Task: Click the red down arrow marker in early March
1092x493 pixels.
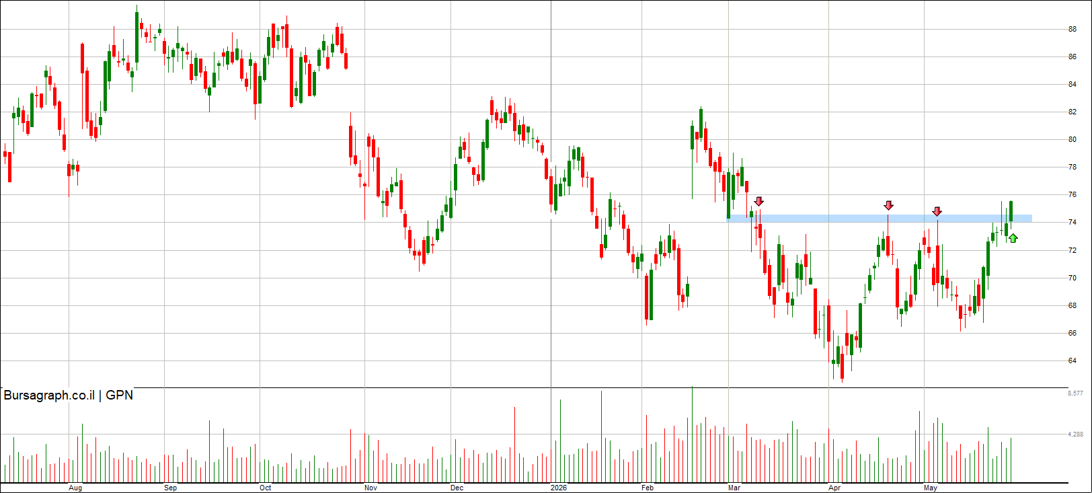Action: (758, 201)
